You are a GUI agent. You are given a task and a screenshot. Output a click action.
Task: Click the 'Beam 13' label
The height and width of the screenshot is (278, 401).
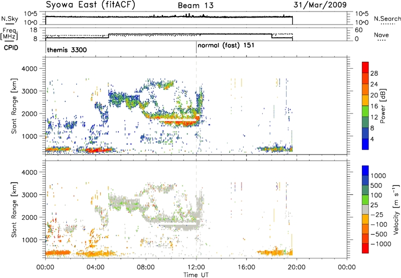(x=195, y=6)
